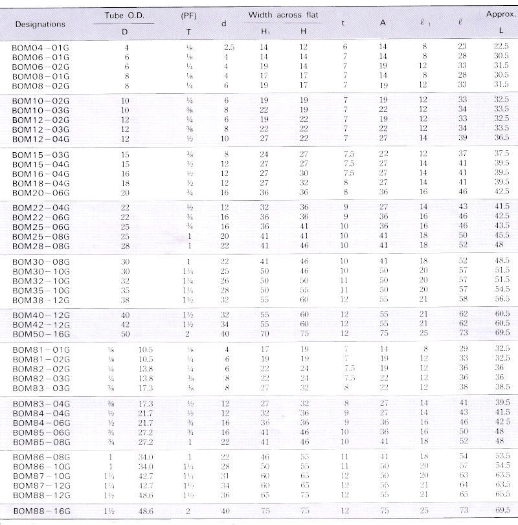Select designation BOM30-08G
The image size is (518, 525).
click(x=41, y=262)
